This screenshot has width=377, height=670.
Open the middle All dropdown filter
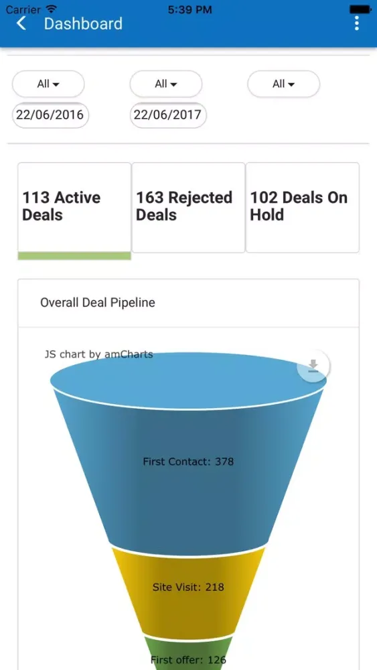pyautogui.click(x=166, y=84)
